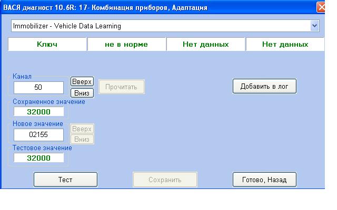
Task: Click the Тест button
Action: click(x=65, y=180)
